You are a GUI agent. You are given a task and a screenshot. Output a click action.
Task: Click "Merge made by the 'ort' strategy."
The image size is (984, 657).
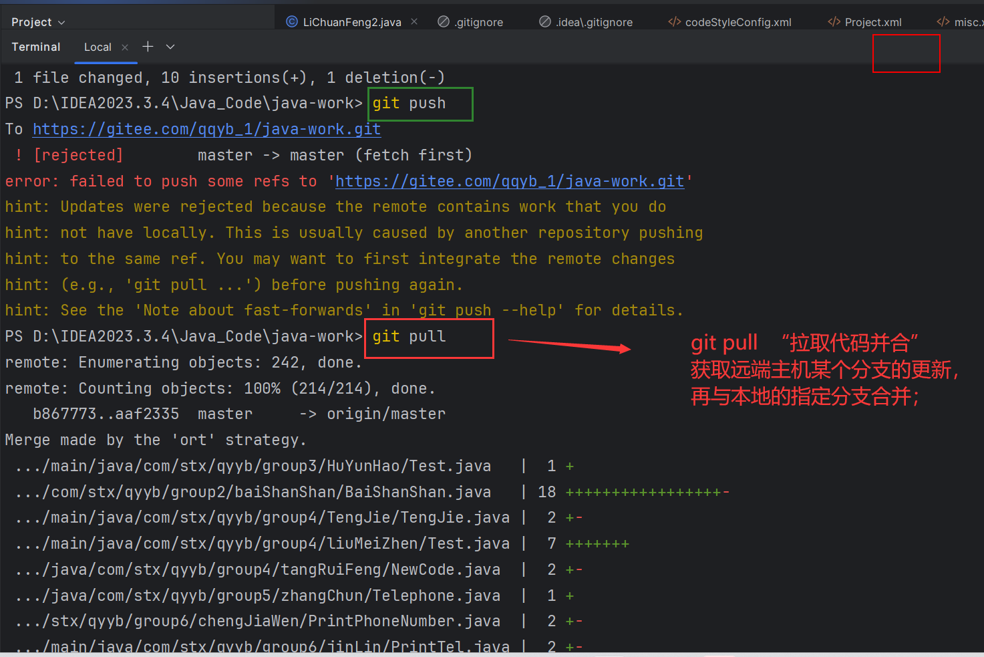tap(156, 440)
